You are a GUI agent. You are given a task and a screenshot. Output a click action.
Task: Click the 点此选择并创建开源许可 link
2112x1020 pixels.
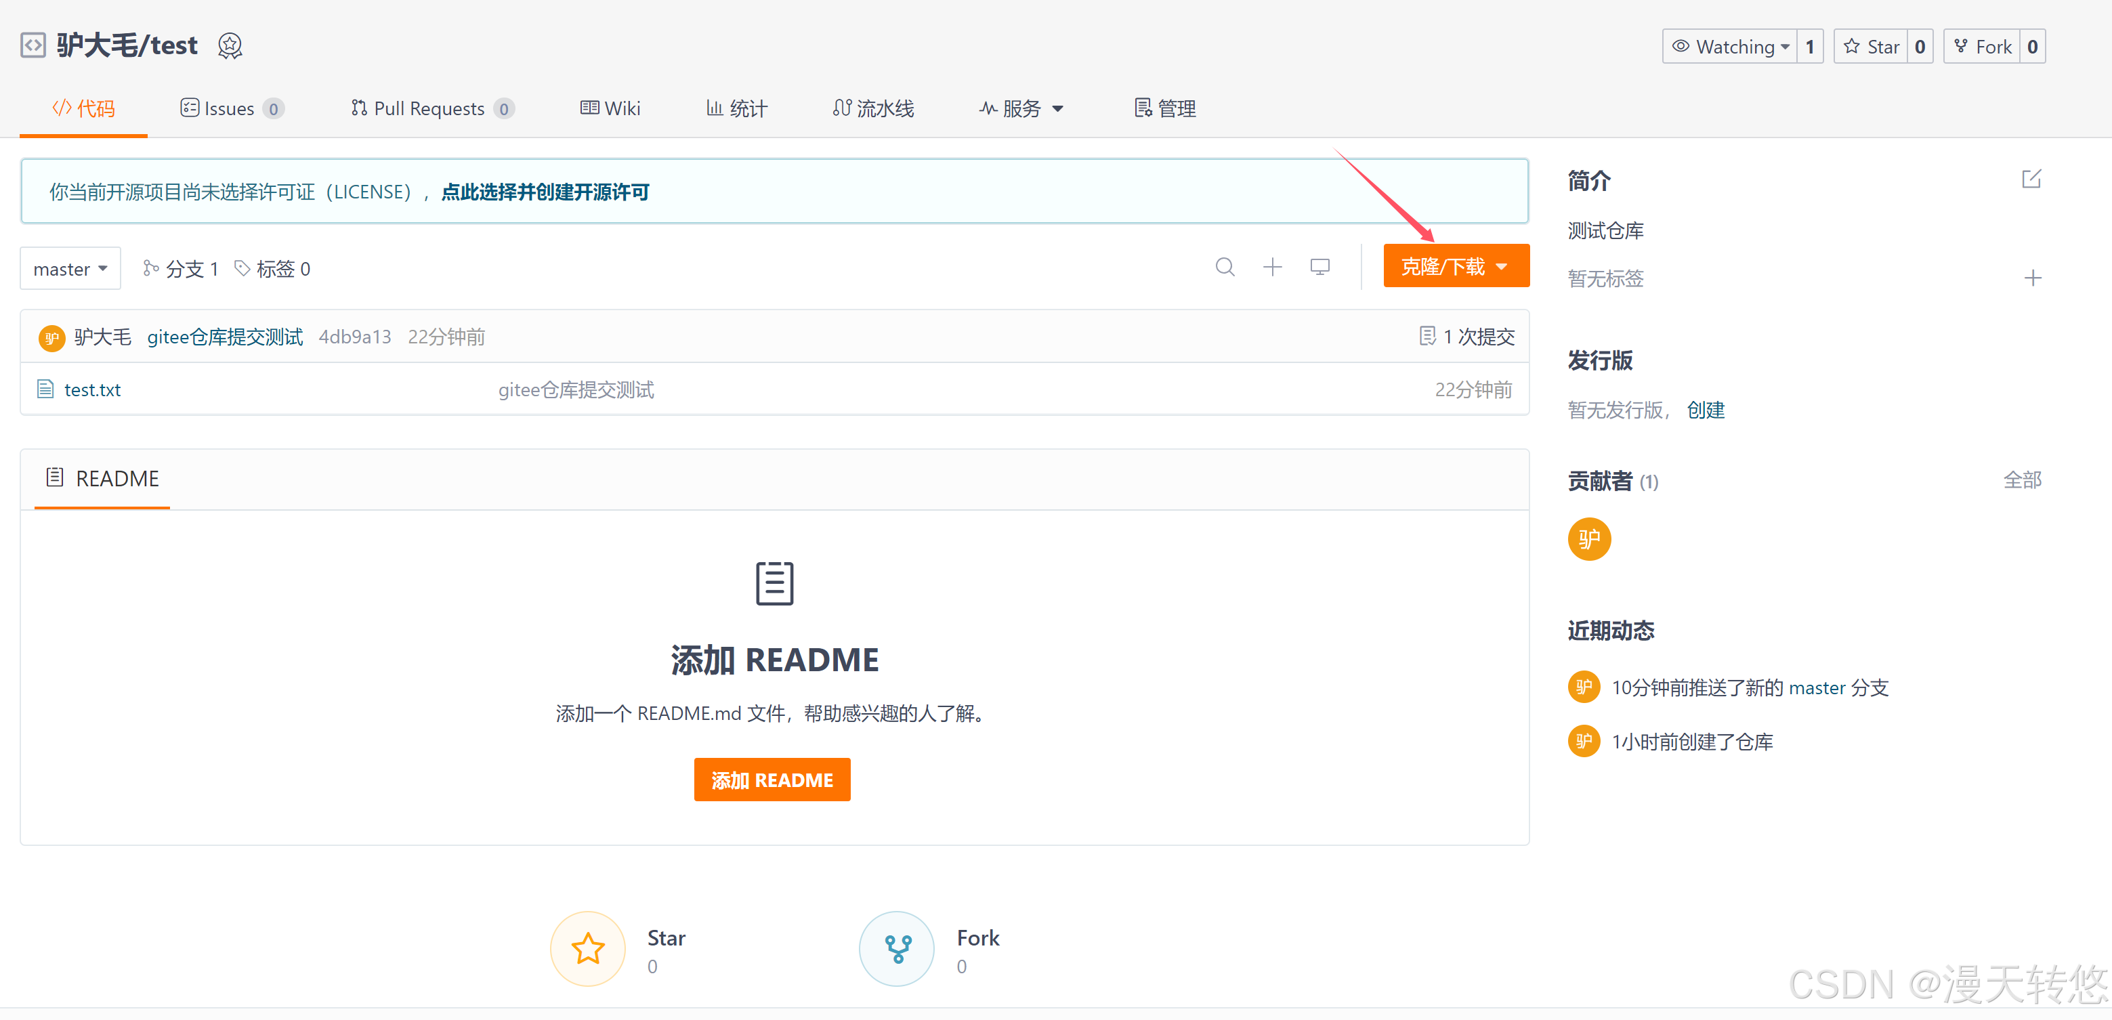545,192
